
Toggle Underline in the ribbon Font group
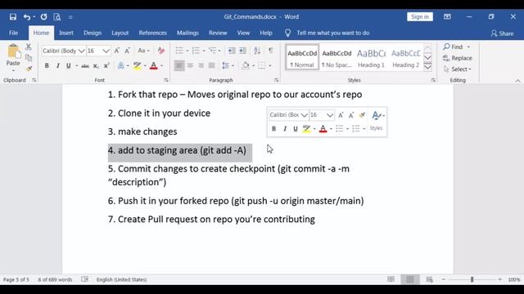pyautogui.click(x=69, y=66)
